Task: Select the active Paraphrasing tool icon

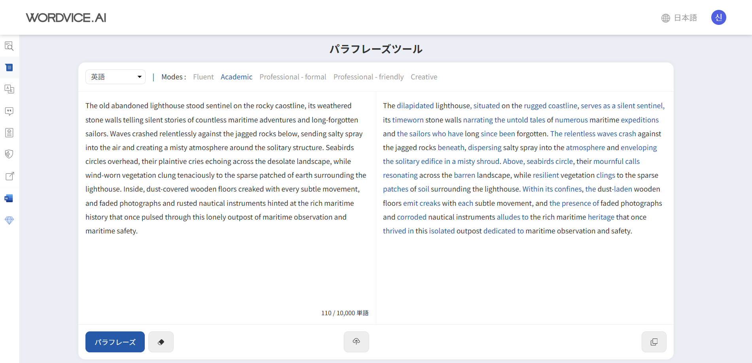Action: tap(9, 67)
